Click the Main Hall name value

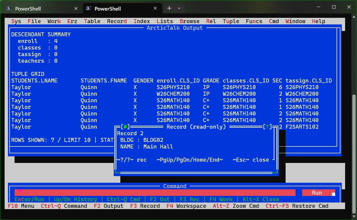click(x=158, y=146)
